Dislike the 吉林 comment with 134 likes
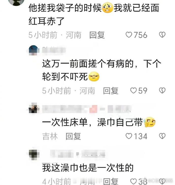This screenshot has width=175, height=185. point(162,136)
